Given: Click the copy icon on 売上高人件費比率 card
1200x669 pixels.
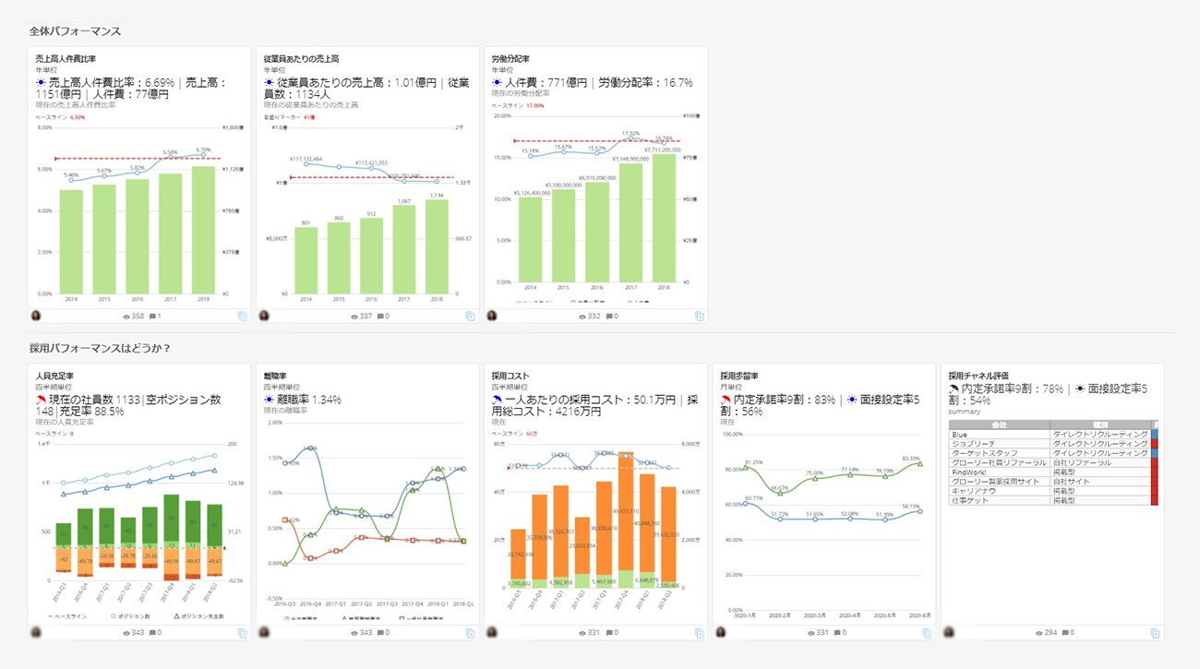Looking at the screenshot, I should point(242,317).
